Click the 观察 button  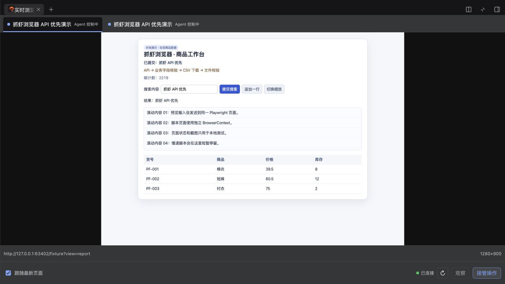[x=460, y=273]
